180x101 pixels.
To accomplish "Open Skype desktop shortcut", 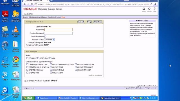I will [5, 76].
